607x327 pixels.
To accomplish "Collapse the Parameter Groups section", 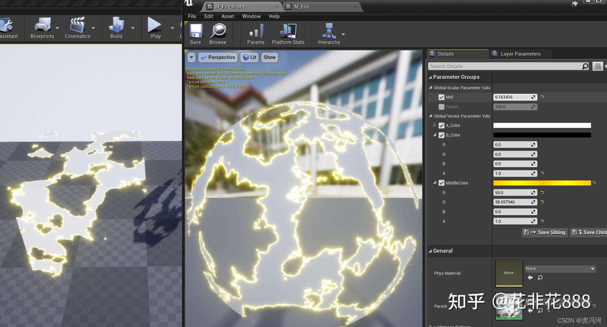I will 431,77.
